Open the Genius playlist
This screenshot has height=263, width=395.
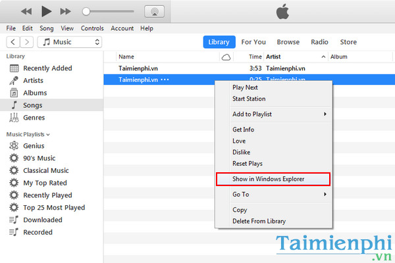point(51,146)
